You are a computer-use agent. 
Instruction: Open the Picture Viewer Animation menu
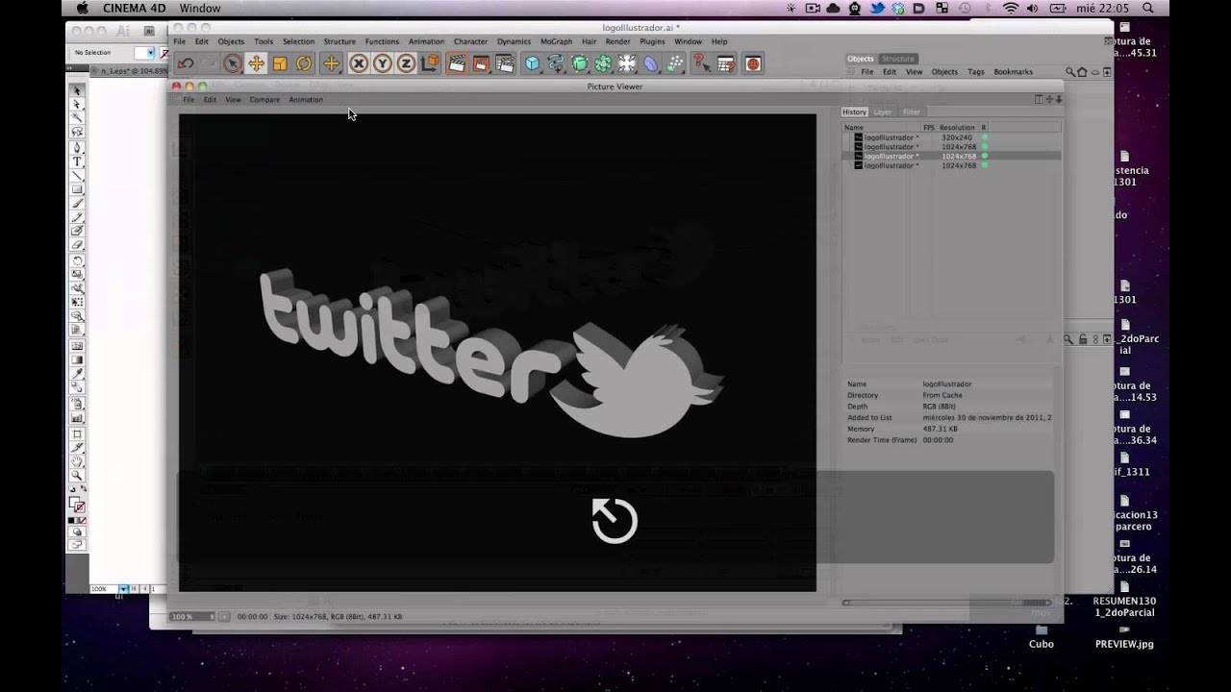click(306, 100)
